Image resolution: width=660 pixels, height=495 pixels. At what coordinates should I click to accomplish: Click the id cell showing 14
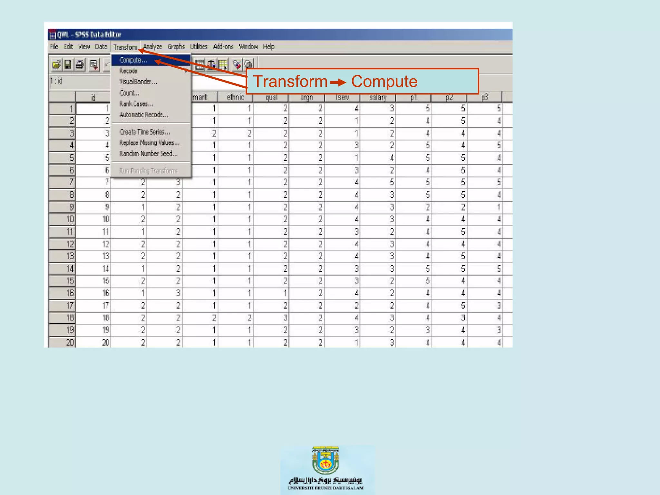point(93,269)
